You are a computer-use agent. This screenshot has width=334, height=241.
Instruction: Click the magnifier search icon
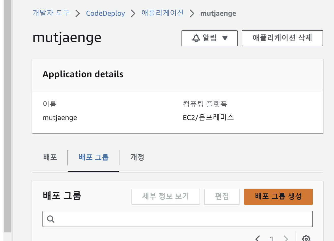pos(51,219)
